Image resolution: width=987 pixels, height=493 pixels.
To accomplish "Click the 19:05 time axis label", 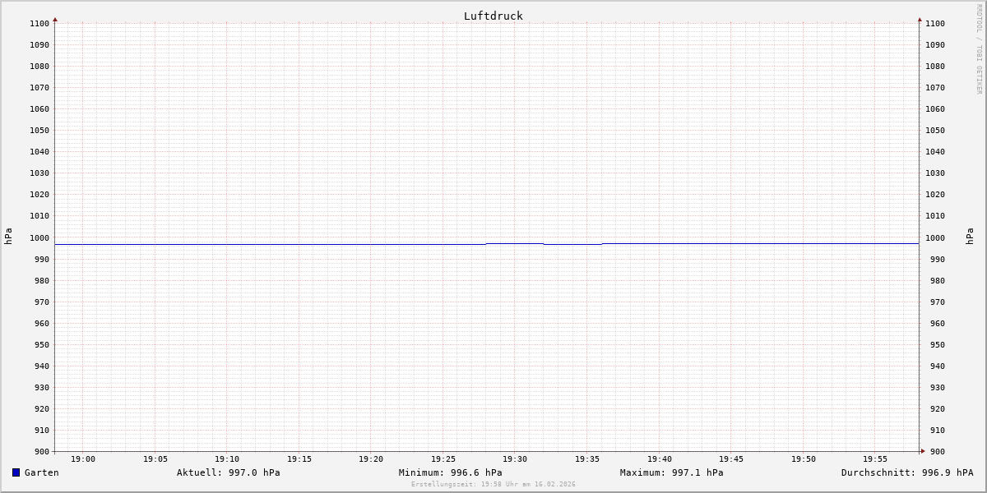I will click(x=155, y=459).
